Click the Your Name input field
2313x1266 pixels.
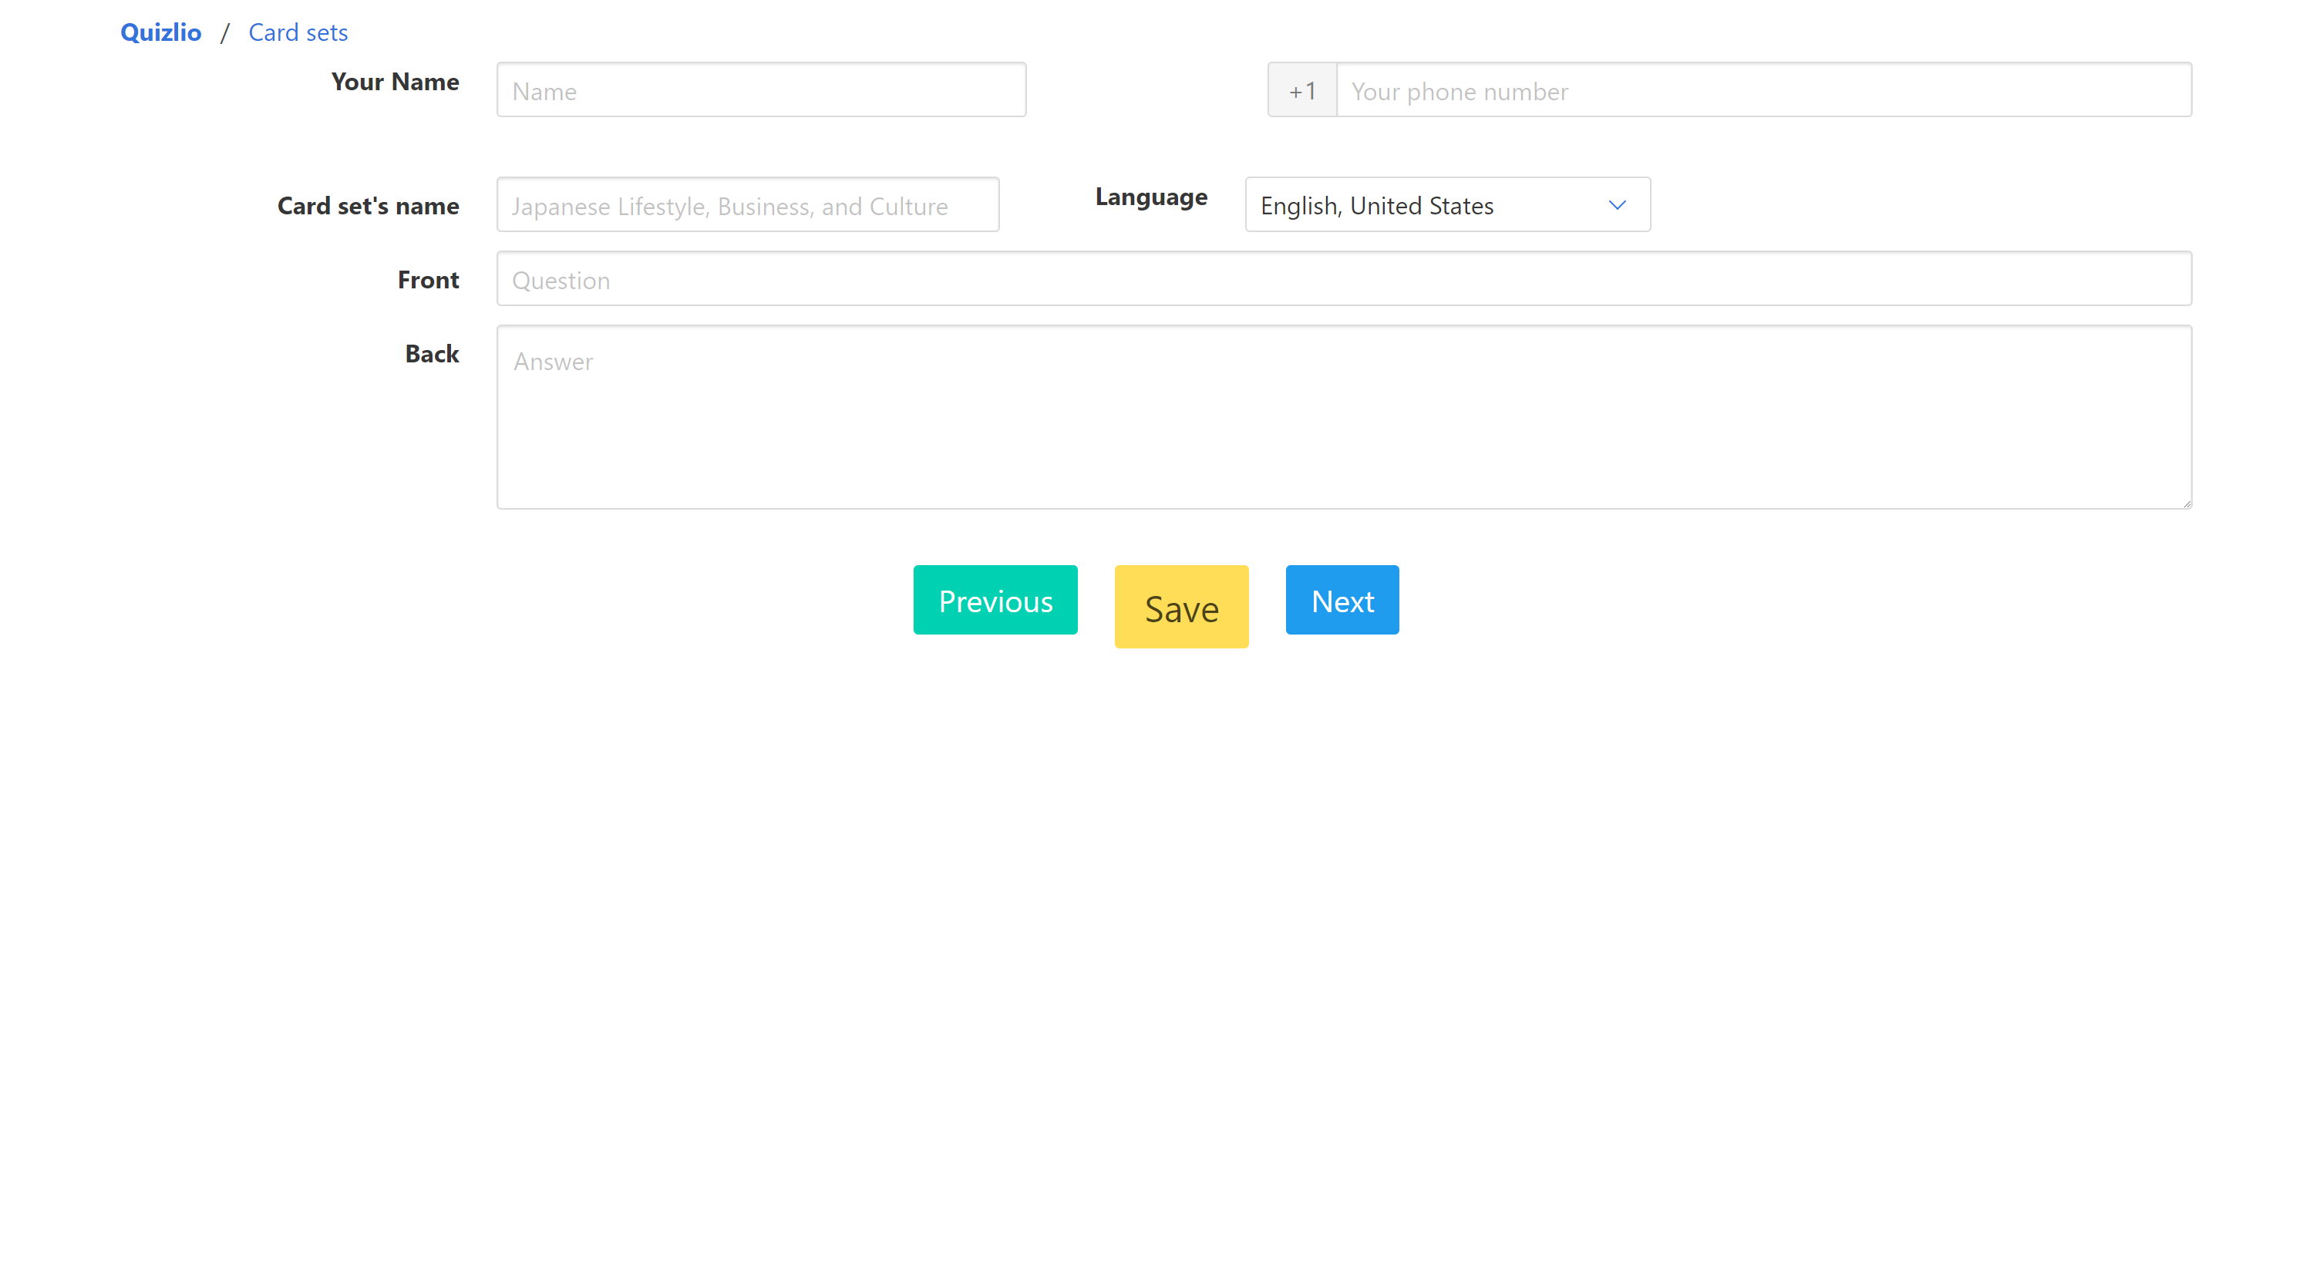tap(760, 89)
